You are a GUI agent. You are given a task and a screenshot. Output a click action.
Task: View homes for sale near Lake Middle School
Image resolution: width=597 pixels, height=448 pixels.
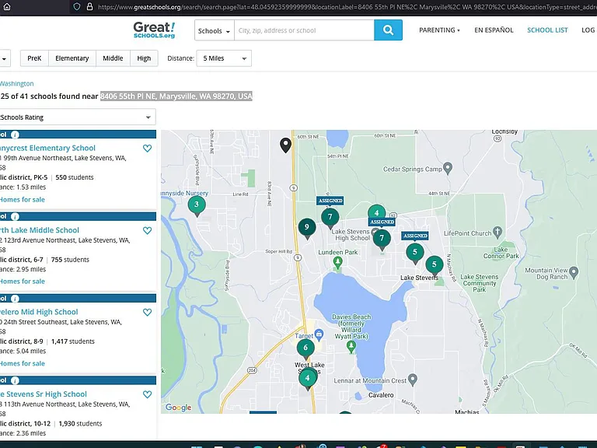(x=23, y=281)
